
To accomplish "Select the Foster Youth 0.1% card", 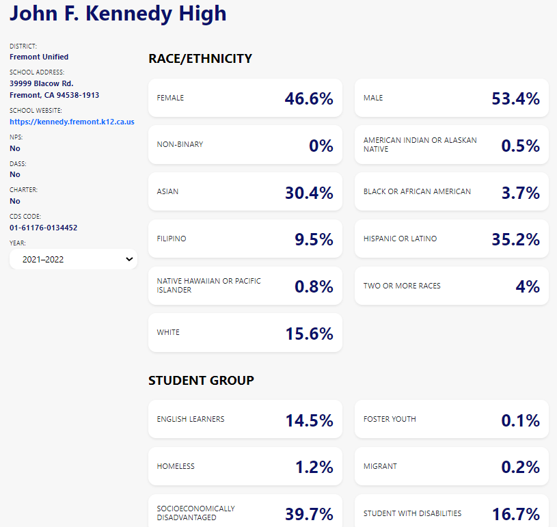I will (x=451, y=420).
